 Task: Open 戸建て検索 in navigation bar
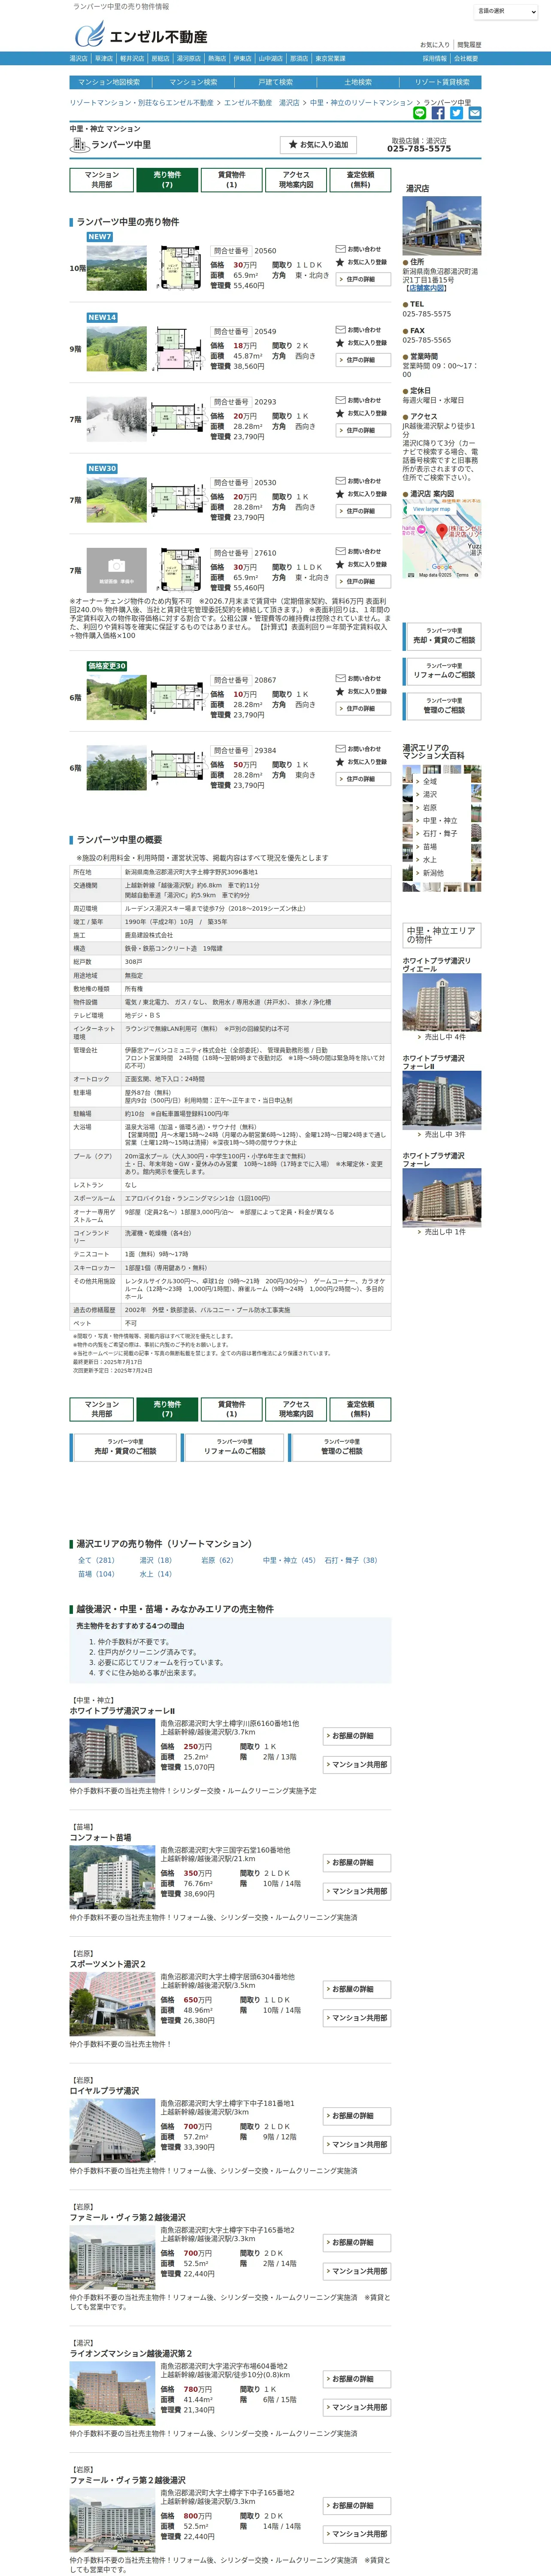pos(276,82)
